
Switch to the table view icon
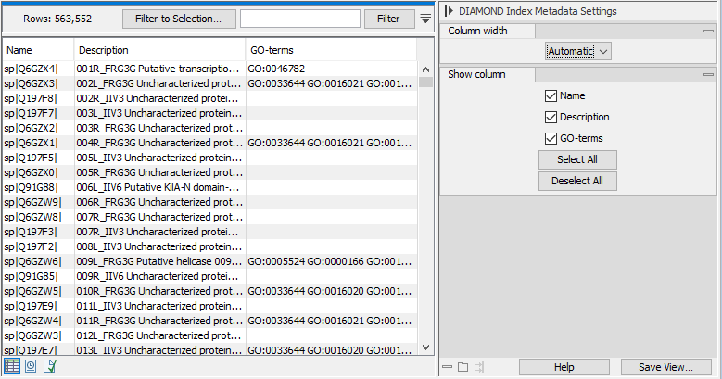tap(11, 367)
